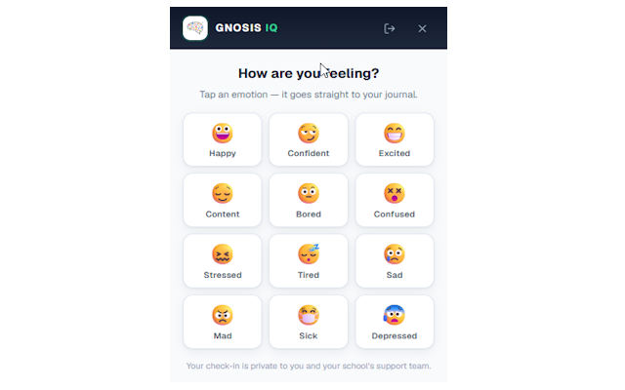Choose the Confident emotion card
This screenshot has height=390, width=625.
click(x=309, y=139)
